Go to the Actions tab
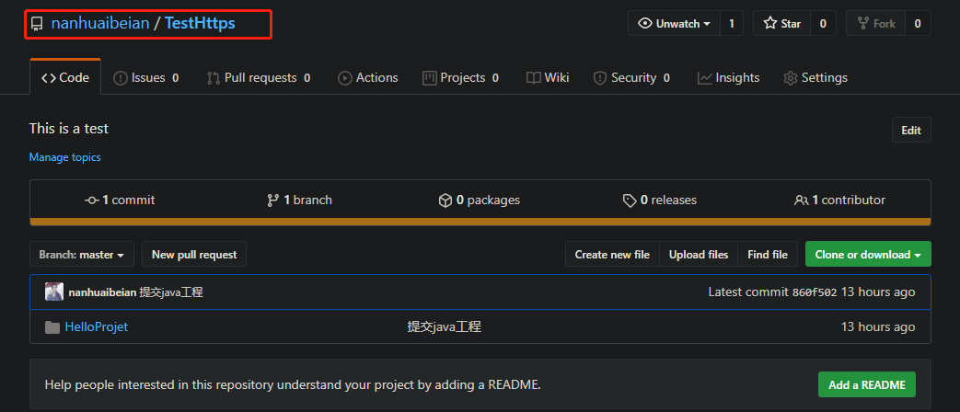Screen dimensions: 960x412 (x=368, y=77)
